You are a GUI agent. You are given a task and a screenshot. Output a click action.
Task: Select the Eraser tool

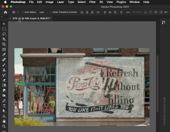pyautogui.click(x=4, y=80)
